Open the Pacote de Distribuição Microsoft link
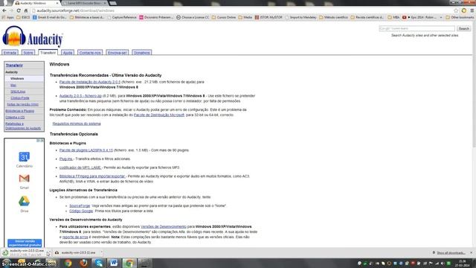Image resolution: width=476 pixels, height=268 pixels. click(159, 115)
